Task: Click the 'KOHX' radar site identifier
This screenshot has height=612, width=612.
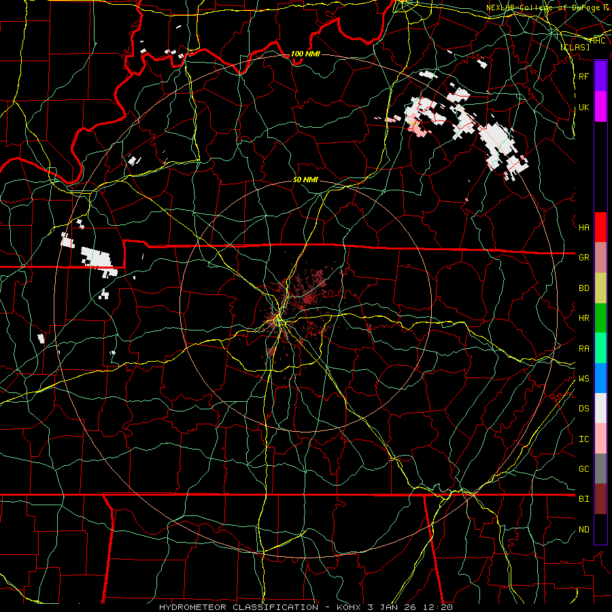Action: coord(350,607)
